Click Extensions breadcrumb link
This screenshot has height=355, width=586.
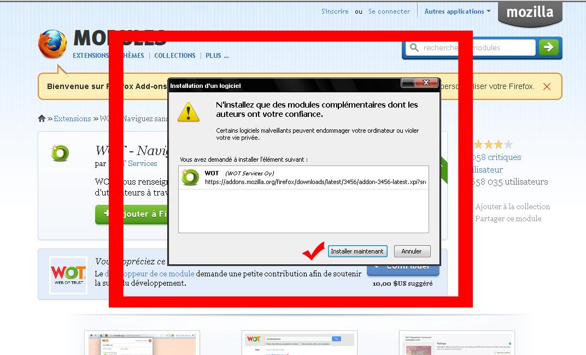72,119
